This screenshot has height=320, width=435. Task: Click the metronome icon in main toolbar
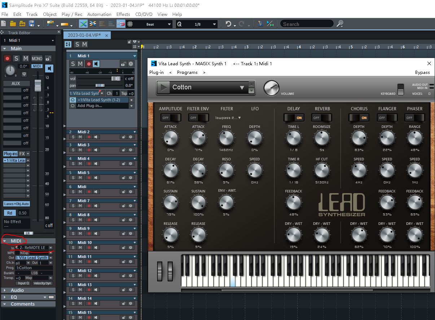(260, 24)
